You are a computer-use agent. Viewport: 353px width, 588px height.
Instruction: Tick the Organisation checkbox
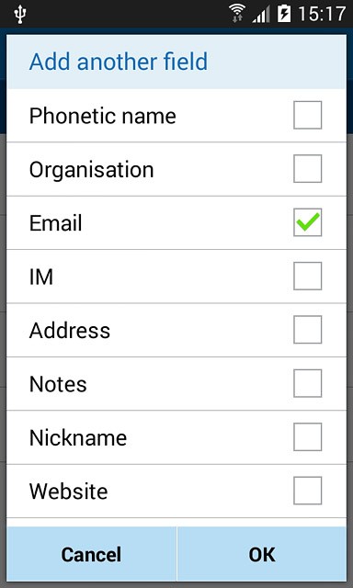[x=307, y=169]
